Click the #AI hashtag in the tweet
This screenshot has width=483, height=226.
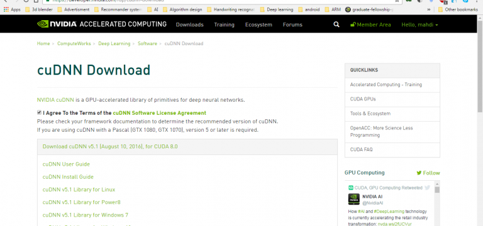point(361,212)
